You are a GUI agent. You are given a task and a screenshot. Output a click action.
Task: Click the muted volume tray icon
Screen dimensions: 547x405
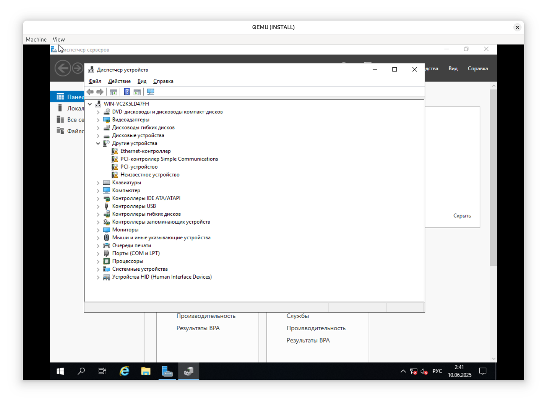424,371
